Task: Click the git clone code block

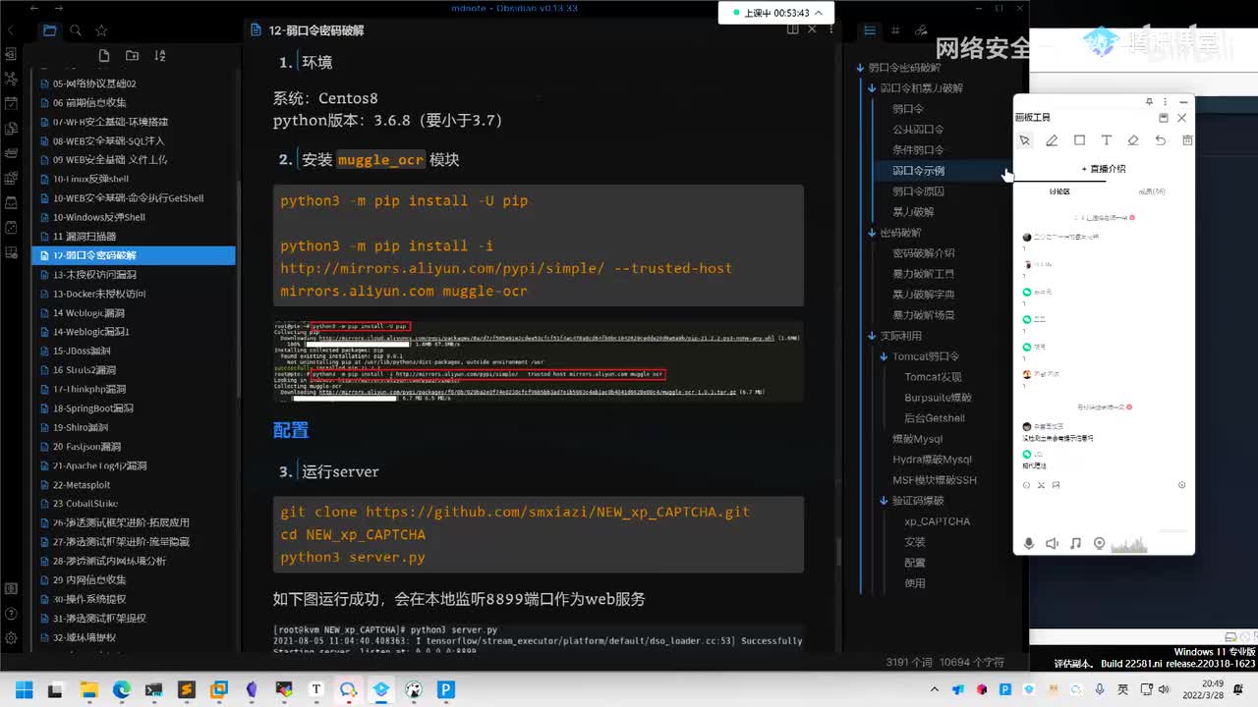Action: coord(538,534)
